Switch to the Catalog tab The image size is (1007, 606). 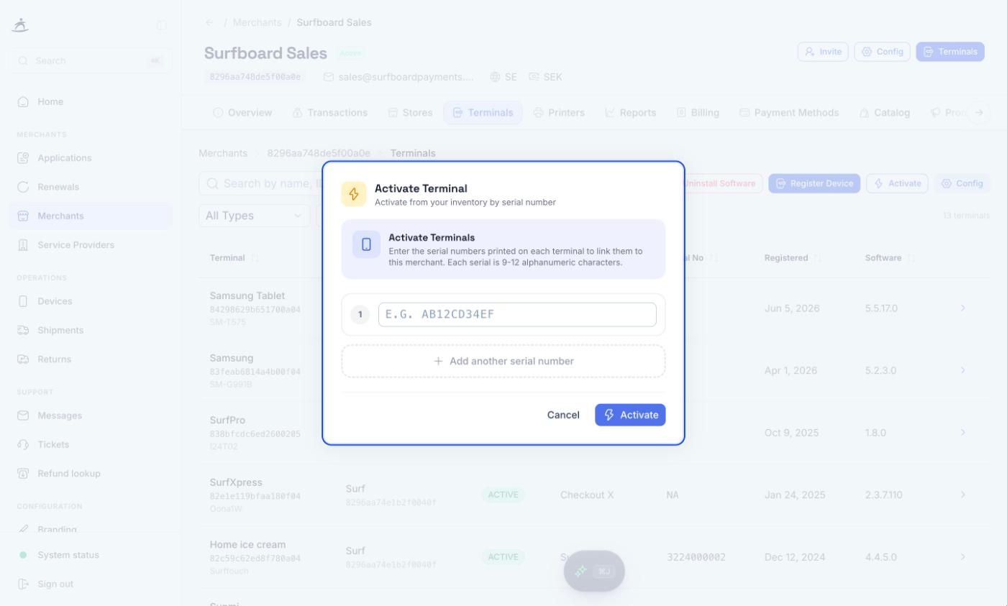(885, 113)
